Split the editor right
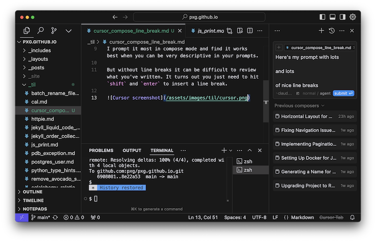This screenshot has height=242, width=376. (x=250, y=31)
